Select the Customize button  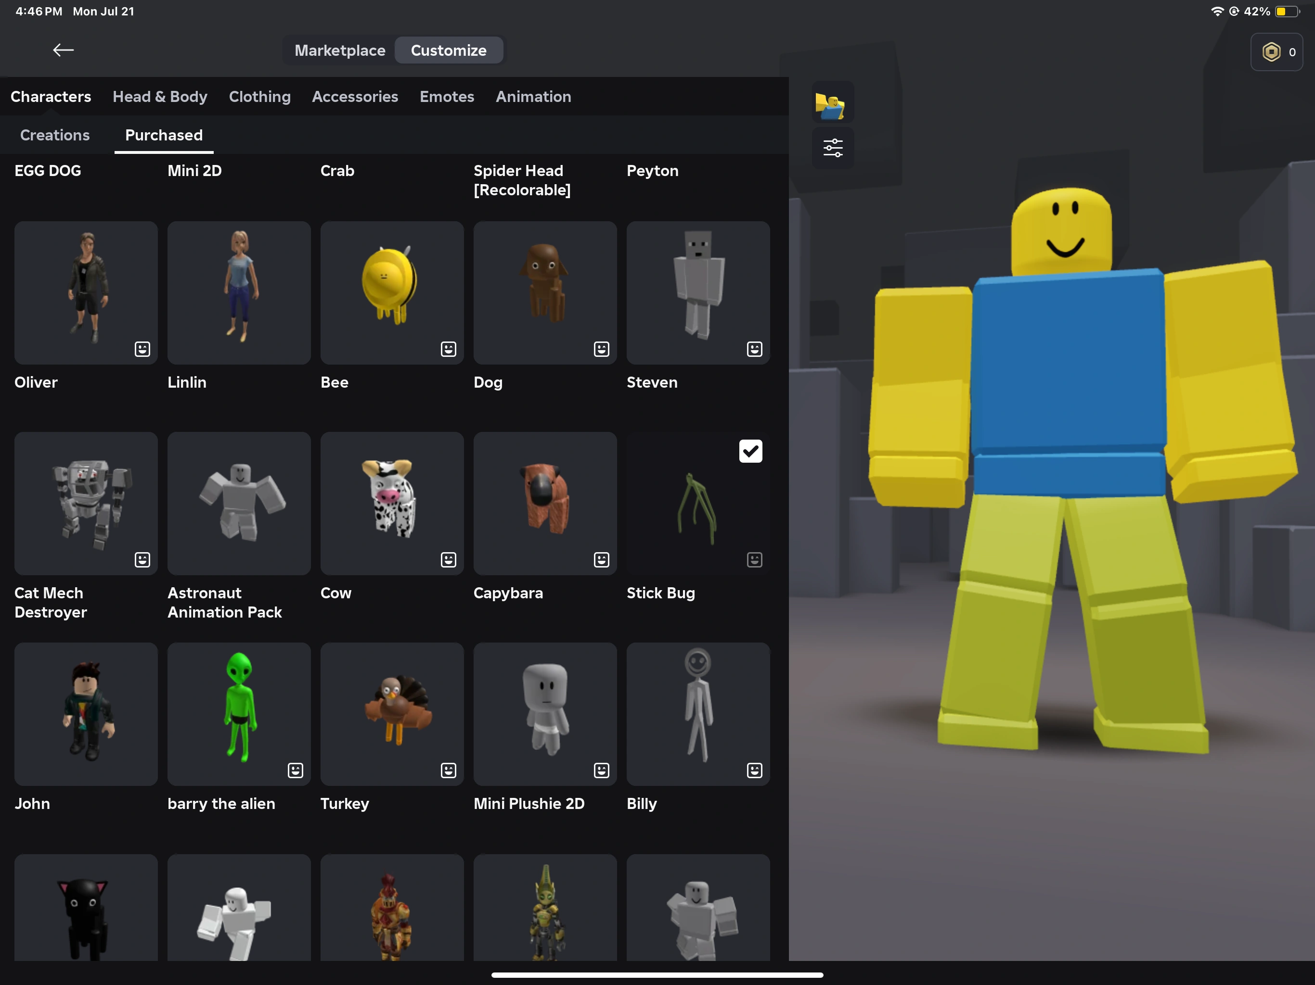[x=449, y=50]
